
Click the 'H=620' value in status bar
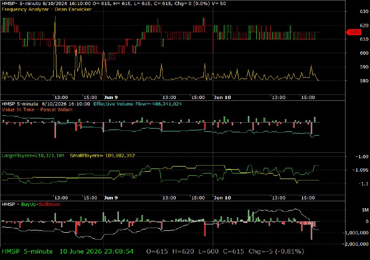click(183, 252)
